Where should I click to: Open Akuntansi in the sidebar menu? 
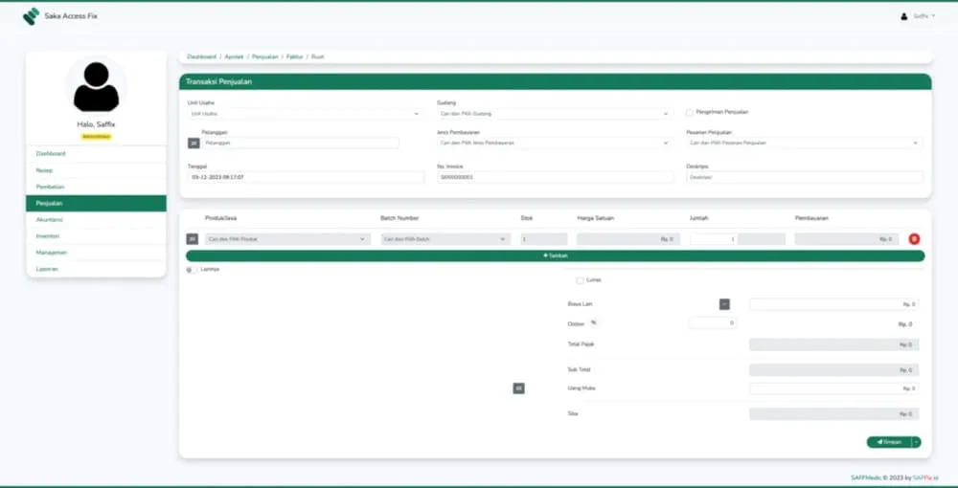[50, 219]
